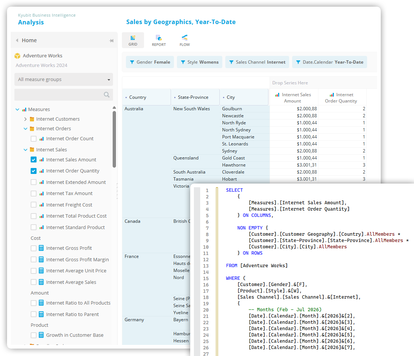The height and width of the screenshot is (356, 414).
Task: Check the Internet Total Product Cost checkbox
Action: coord(34,216)
